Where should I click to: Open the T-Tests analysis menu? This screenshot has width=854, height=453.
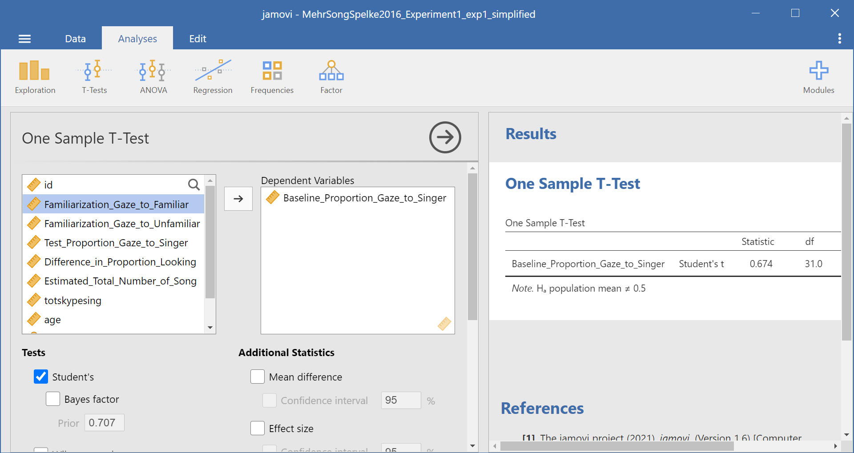(94, 77)
